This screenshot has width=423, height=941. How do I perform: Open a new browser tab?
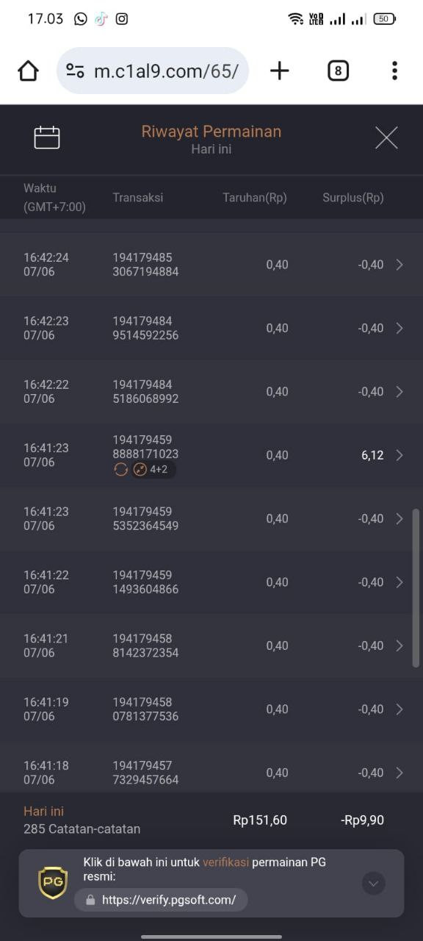pos(280,71)
